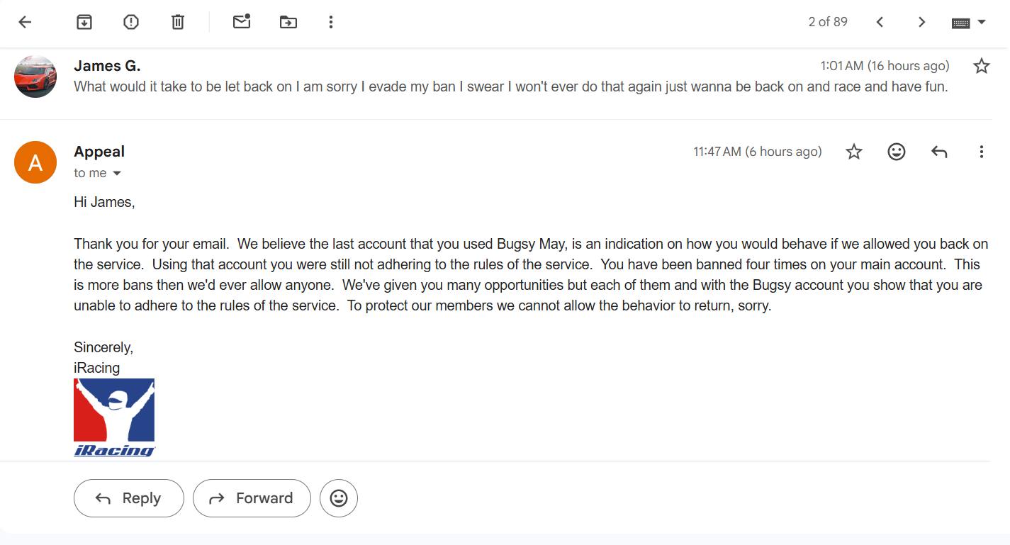
Task: Star the James G. message
Action: pos(981,66)
